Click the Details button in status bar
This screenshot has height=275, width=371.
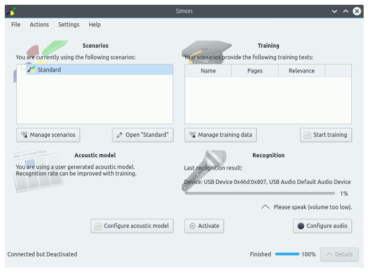tap(339, 254)
